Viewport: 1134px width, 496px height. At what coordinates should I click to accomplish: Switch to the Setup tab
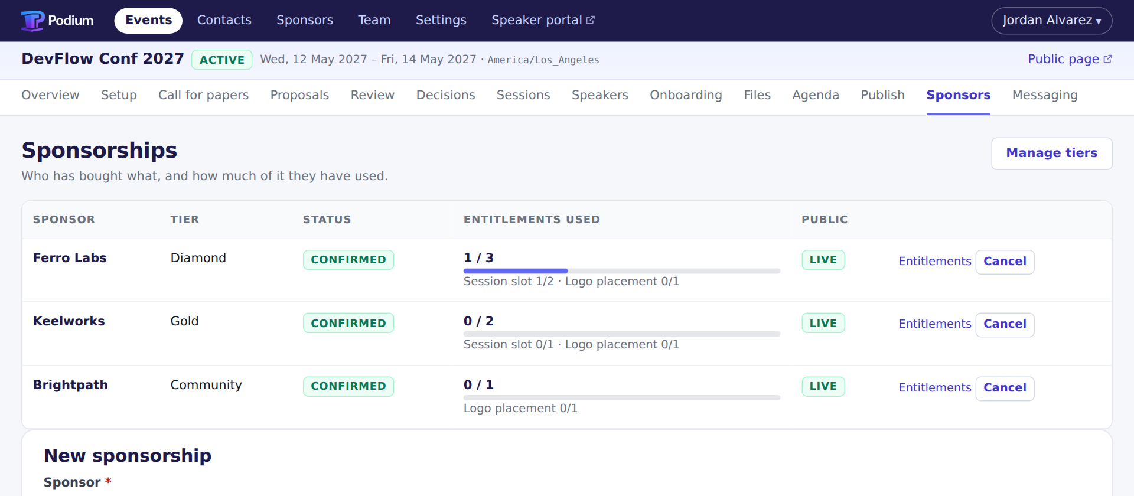(x=119, y=95)
